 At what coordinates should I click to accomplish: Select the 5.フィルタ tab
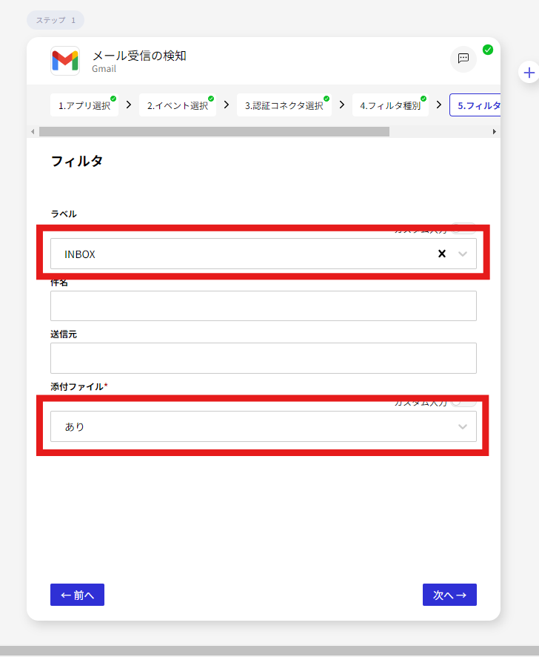tap(475, 105)
